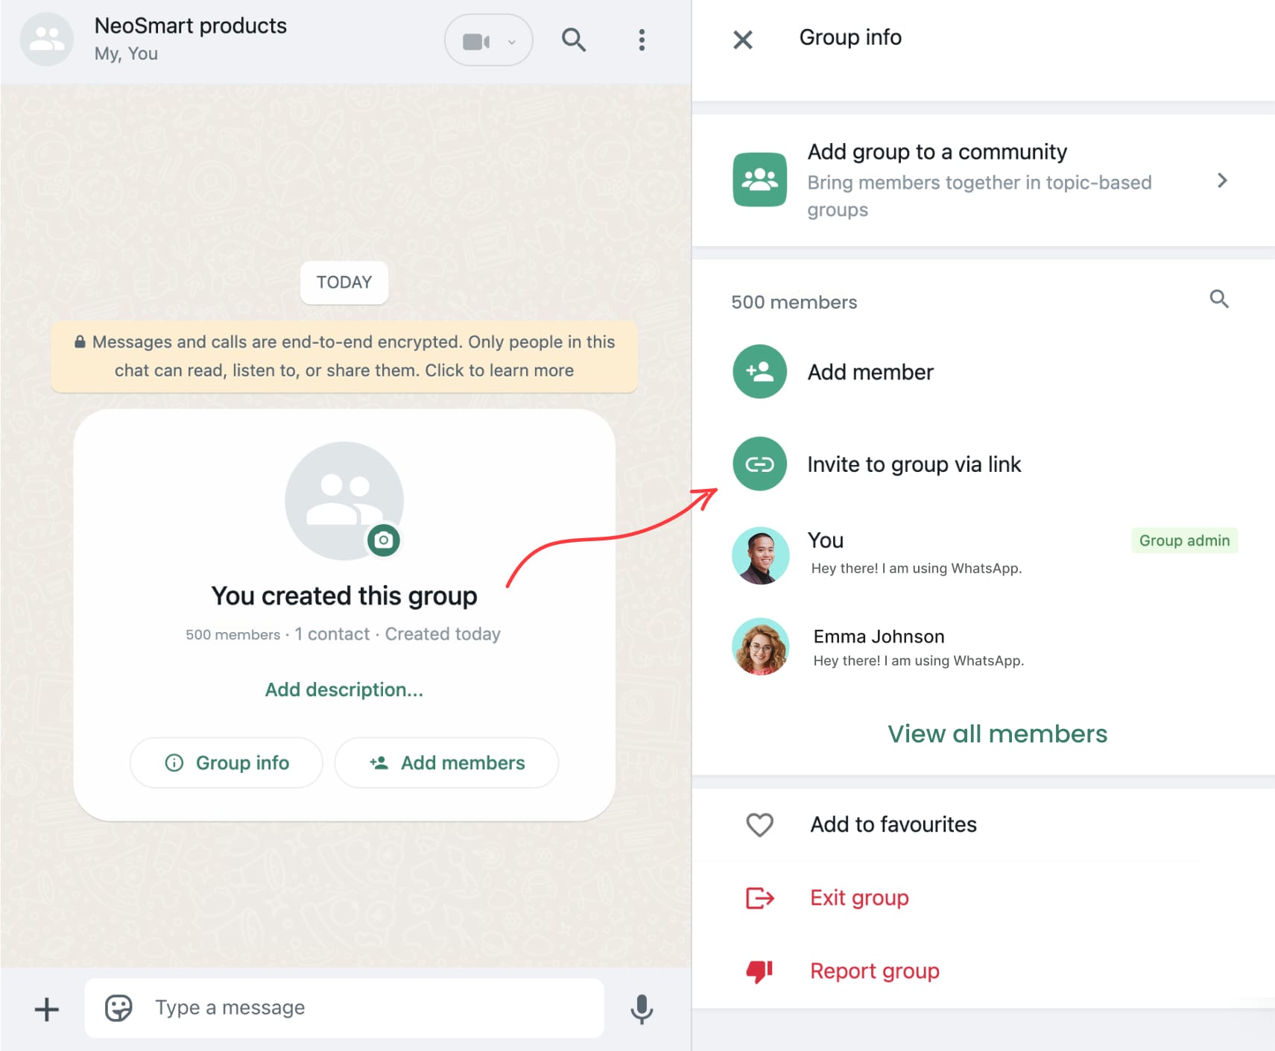Open the member list search

[1219, 299]
